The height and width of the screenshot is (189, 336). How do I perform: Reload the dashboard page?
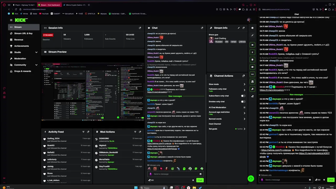16,9
